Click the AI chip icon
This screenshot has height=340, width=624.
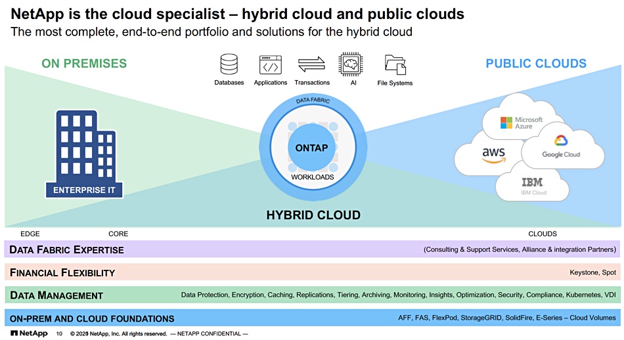351,64
